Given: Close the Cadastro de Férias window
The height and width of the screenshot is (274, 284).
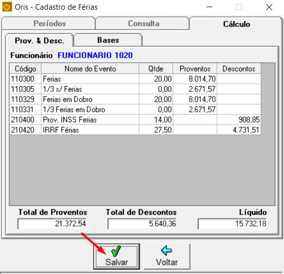Looking at the screenshot, I should [269, 7].
